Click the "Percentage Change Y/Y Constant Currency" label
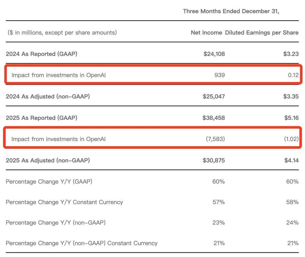The image size is (305, 257). point(64,202)
